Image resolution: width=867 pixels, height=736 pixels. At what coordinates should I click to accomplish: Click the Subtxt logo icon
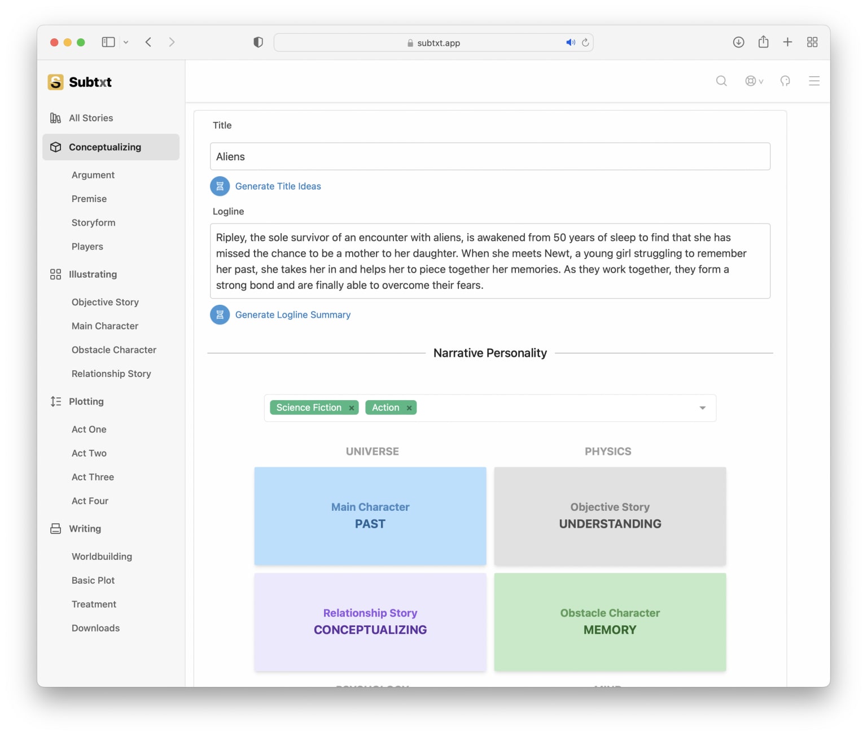pos(55,82)
